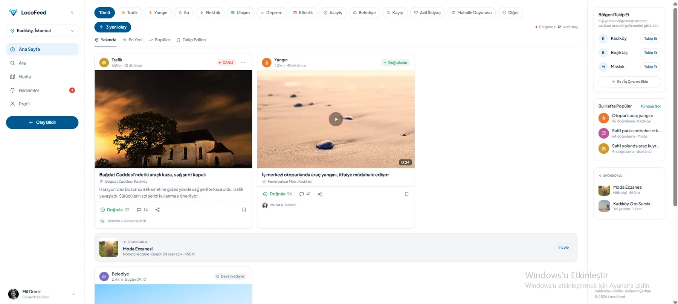Viewport: 678px width, 304px height.
Task: Click the Yangın post category icon
Action: coord(267,63)
